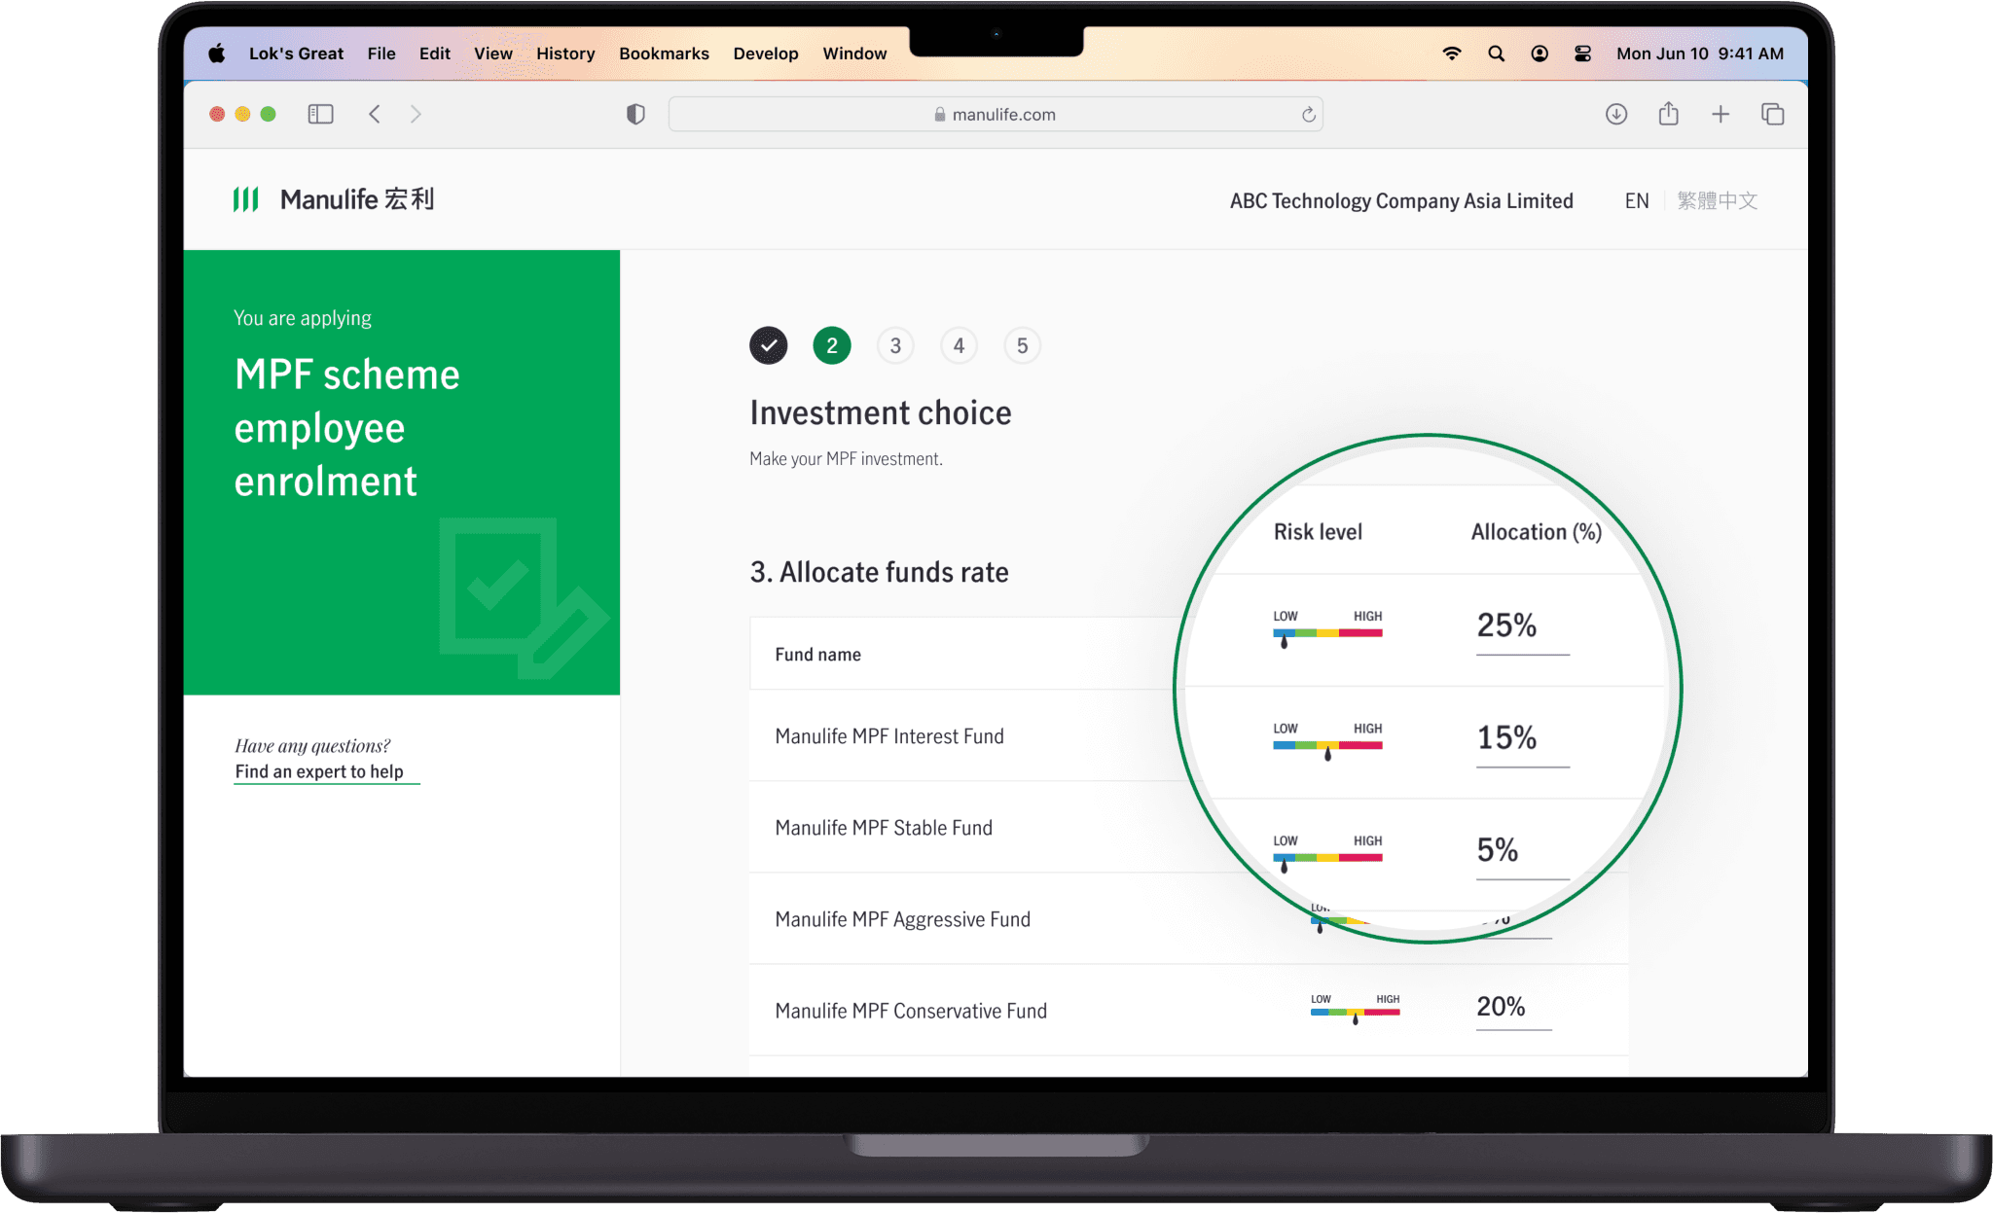The image size is (1993, 1213).
Task: Open the Bookmarks menu
Action: pyautogui.click(x=664, y=54)
